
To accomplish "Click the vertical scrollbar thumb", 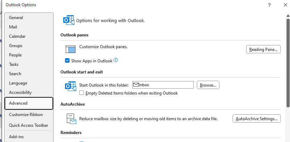I will (x=288, y=63).
